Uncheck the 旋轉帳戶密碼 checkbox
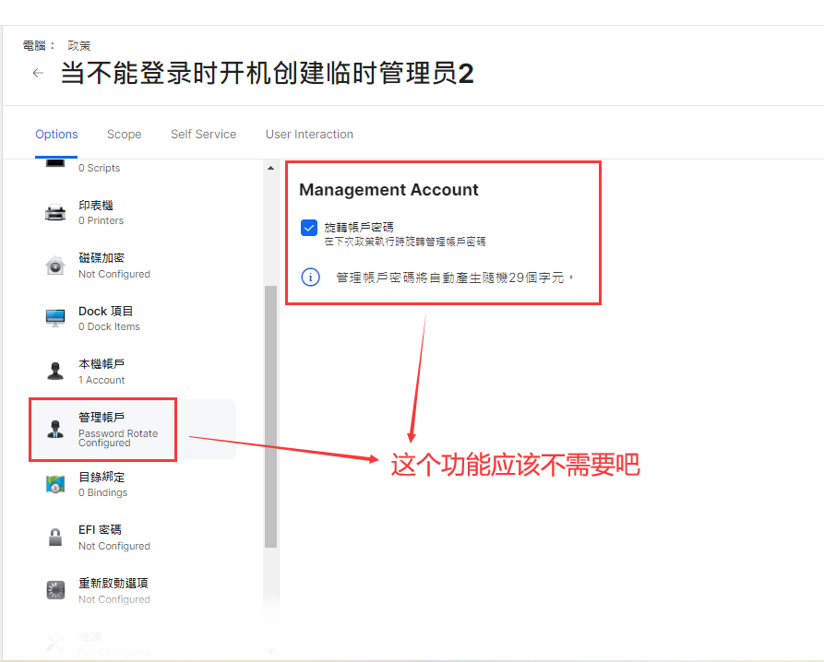 pyautogui.click(x=308, y=227)
